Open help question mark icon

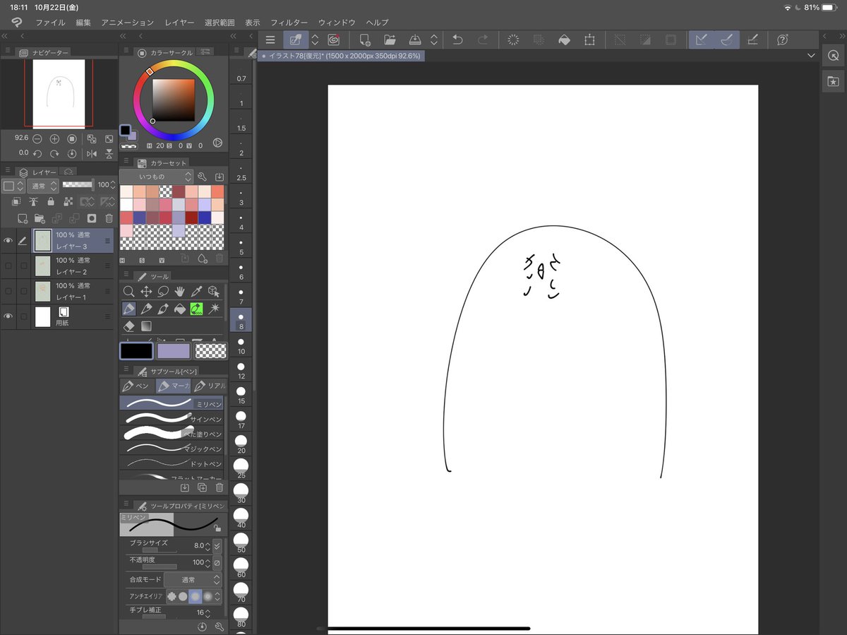coord(782,40)
